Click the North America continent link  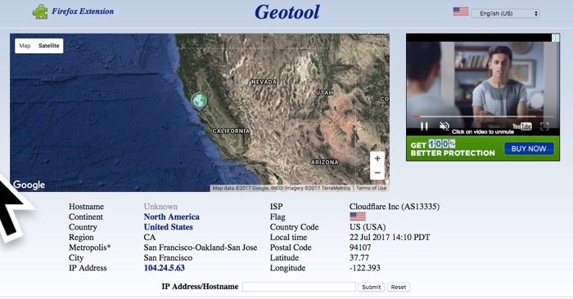click(171, 216)
